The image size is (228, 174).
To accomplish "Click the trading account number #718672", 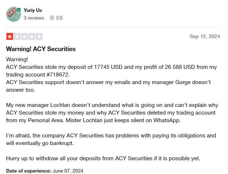I will click(57, 75).
